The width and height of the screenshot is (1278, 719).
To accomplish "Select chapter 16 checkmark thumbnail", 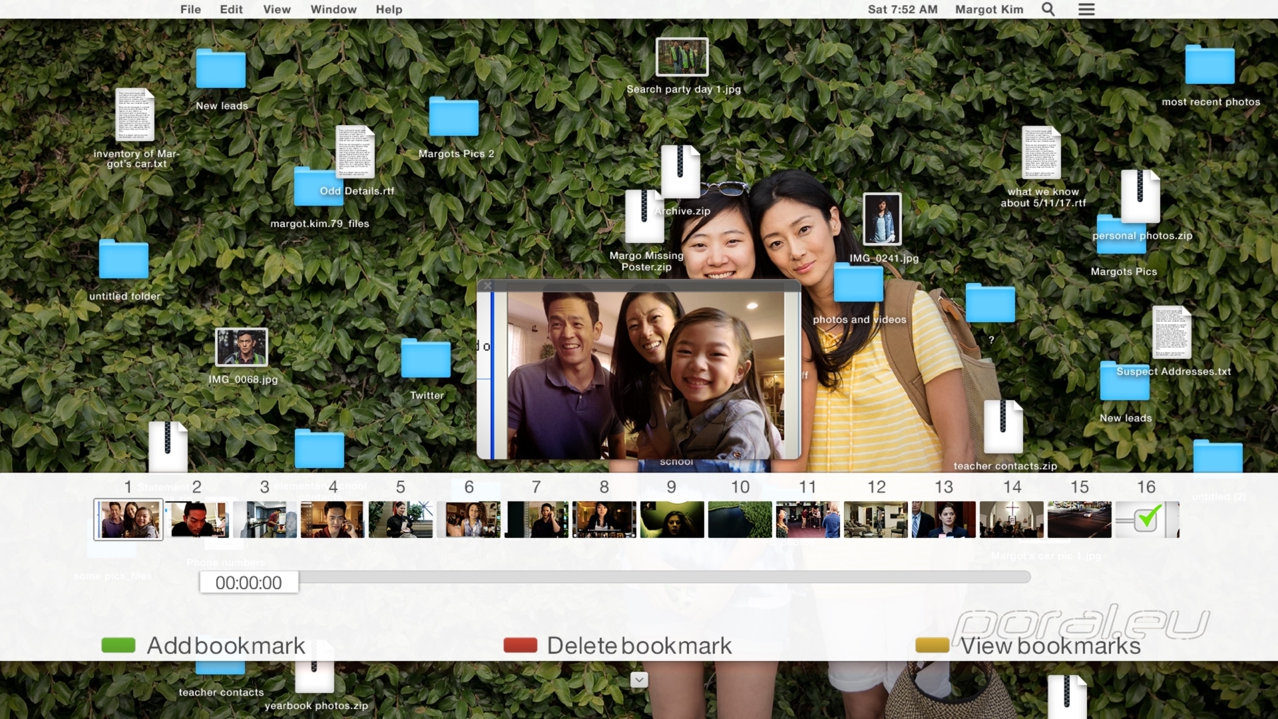I will 1148,520.
